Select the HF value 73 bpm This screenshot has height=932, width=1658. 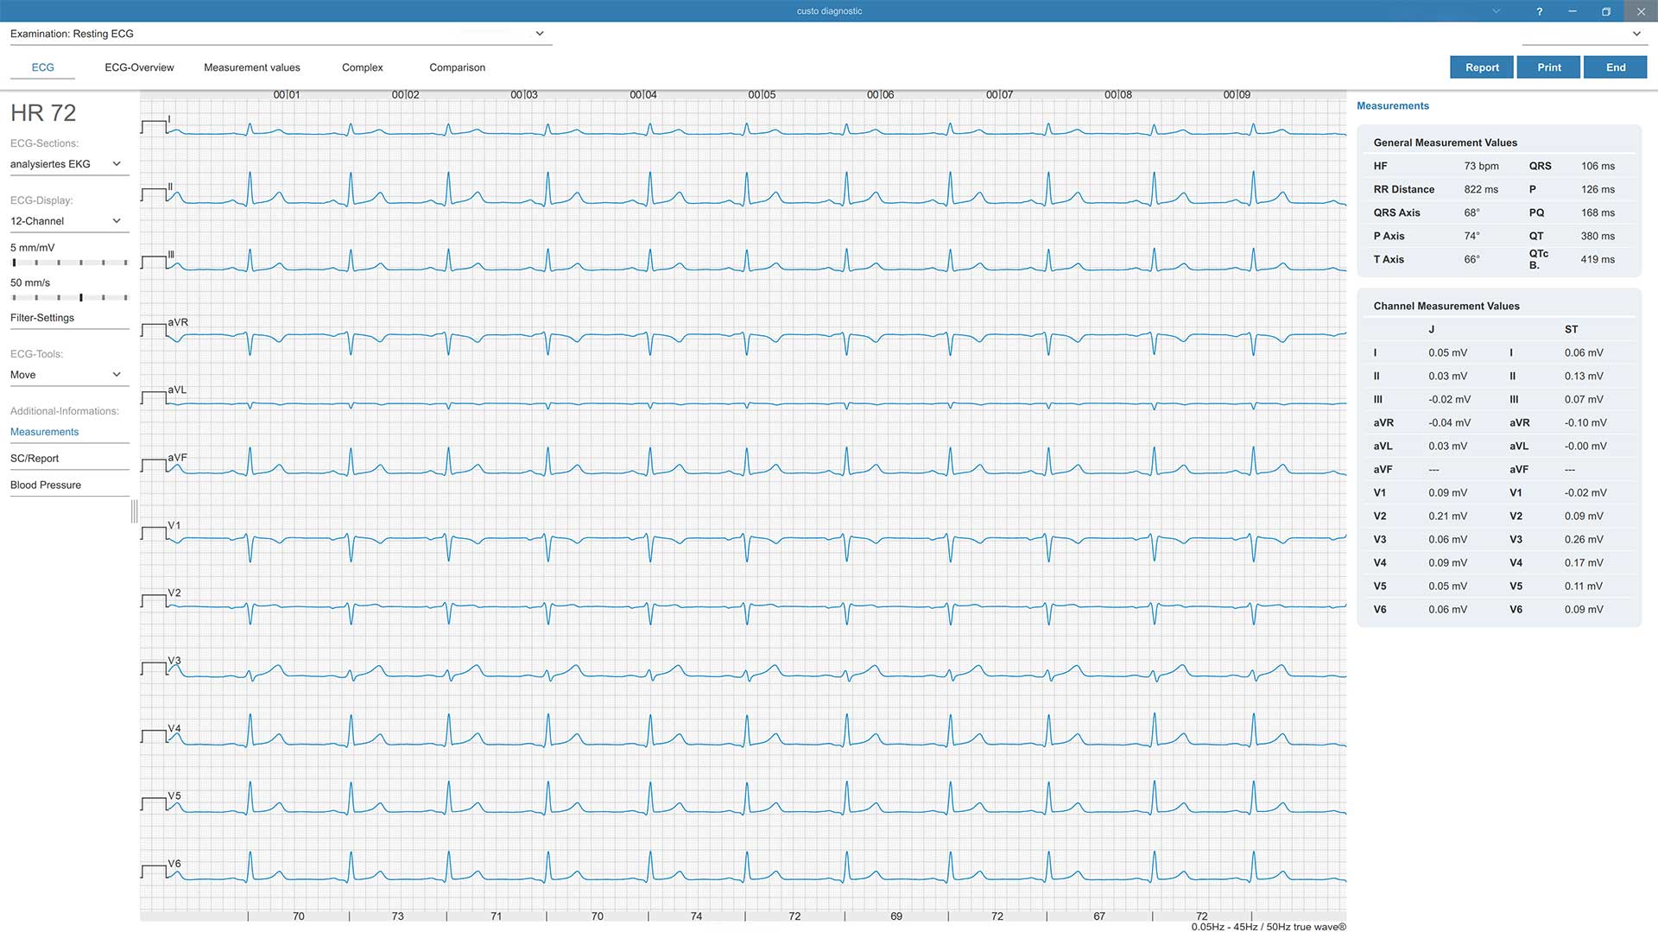pyautogui.click(x=1481, y=166)
